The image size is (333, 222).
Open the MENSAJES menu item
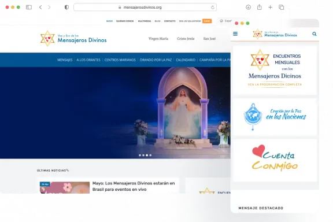coord(65,60)
